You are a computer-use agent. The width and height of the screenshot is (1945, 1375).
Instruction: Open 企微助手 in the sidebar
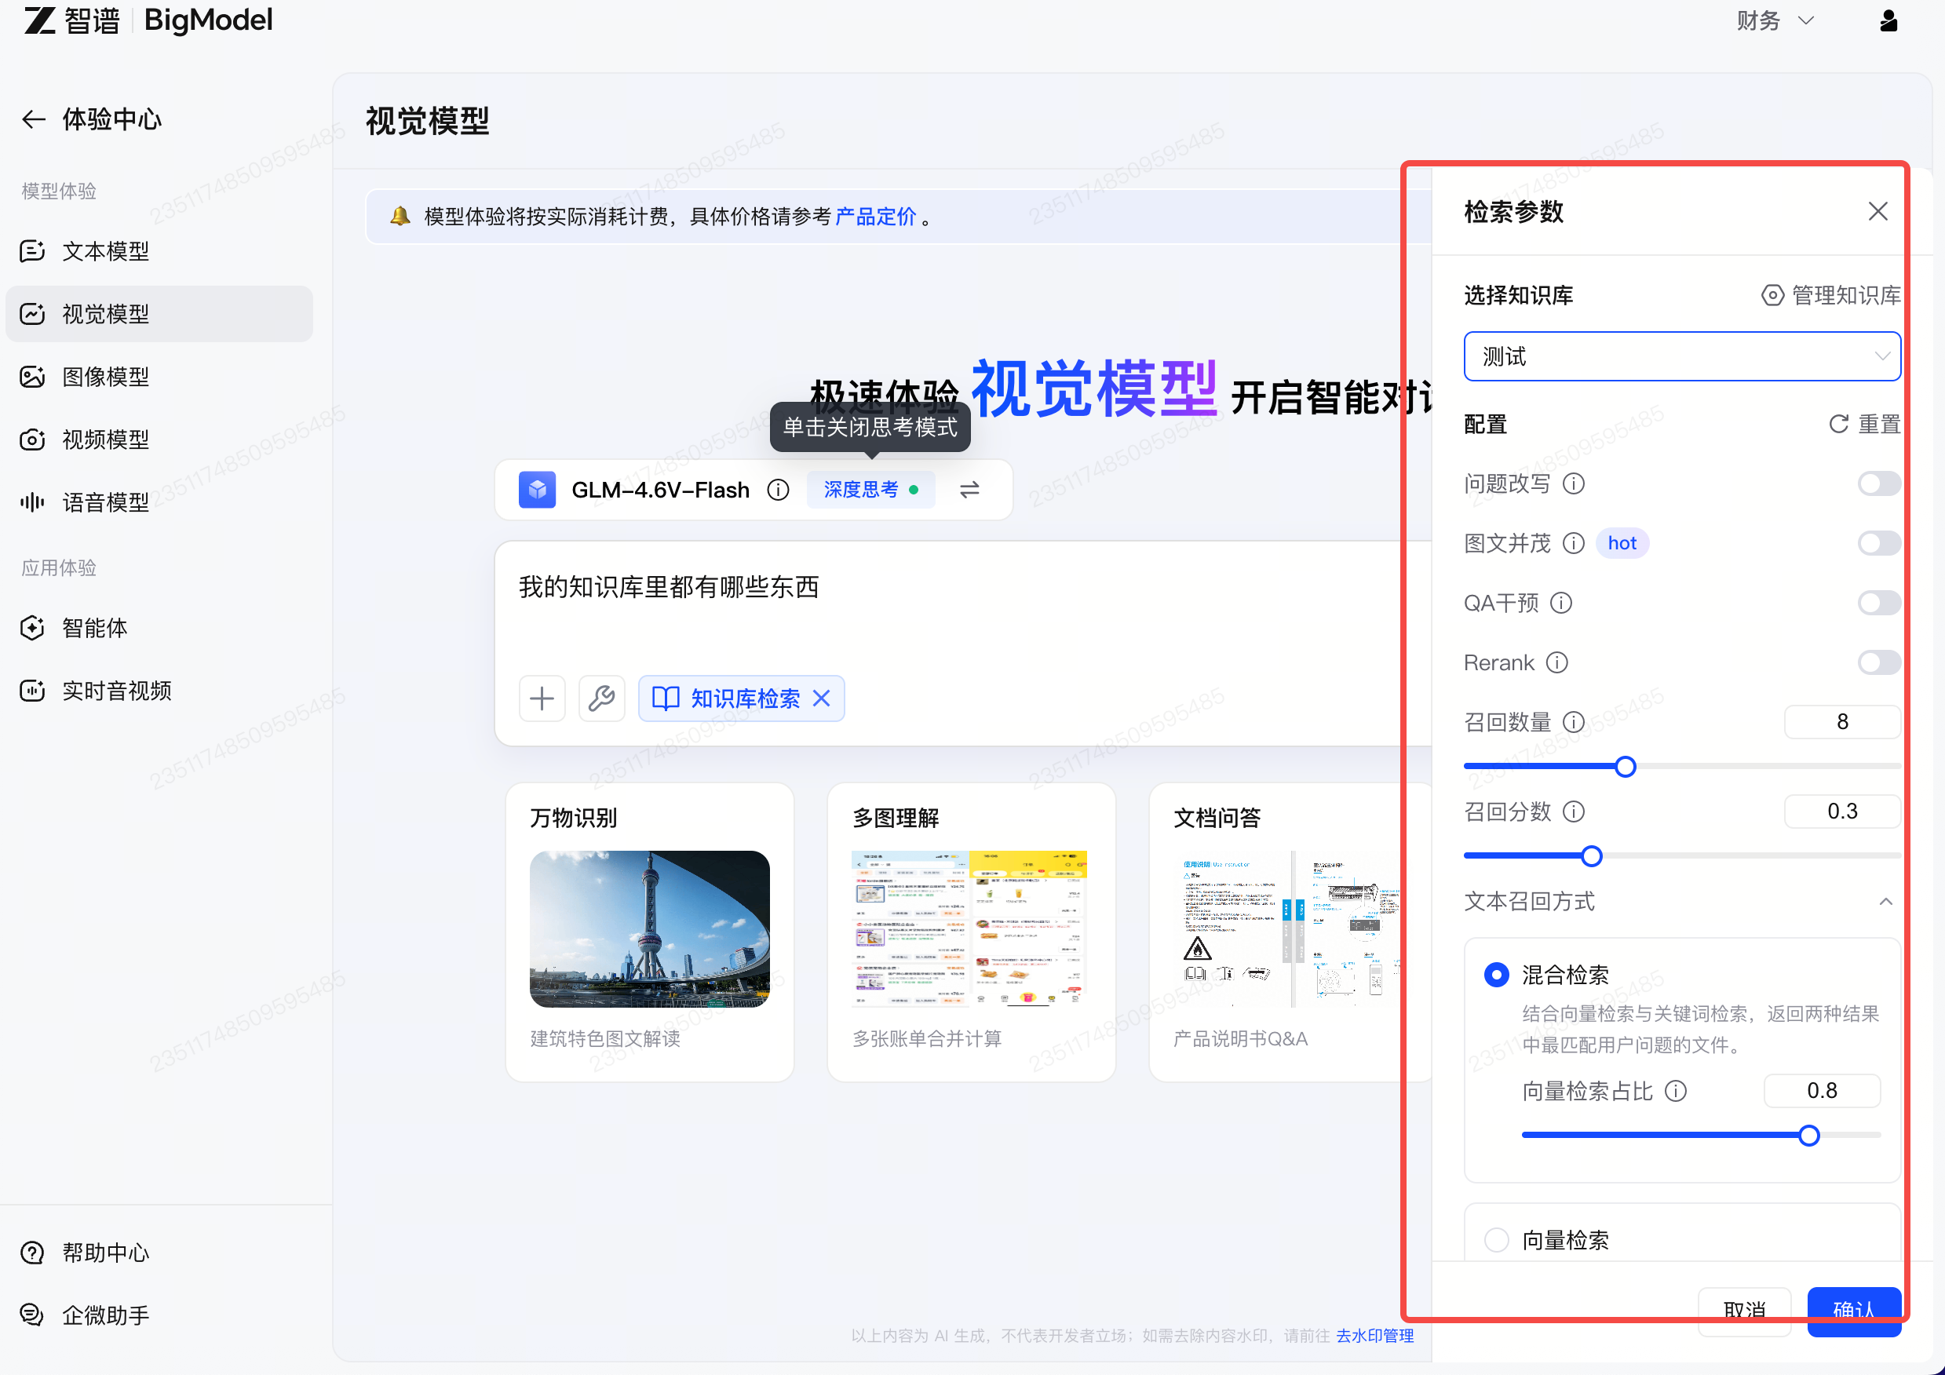tap(159, 1315)
